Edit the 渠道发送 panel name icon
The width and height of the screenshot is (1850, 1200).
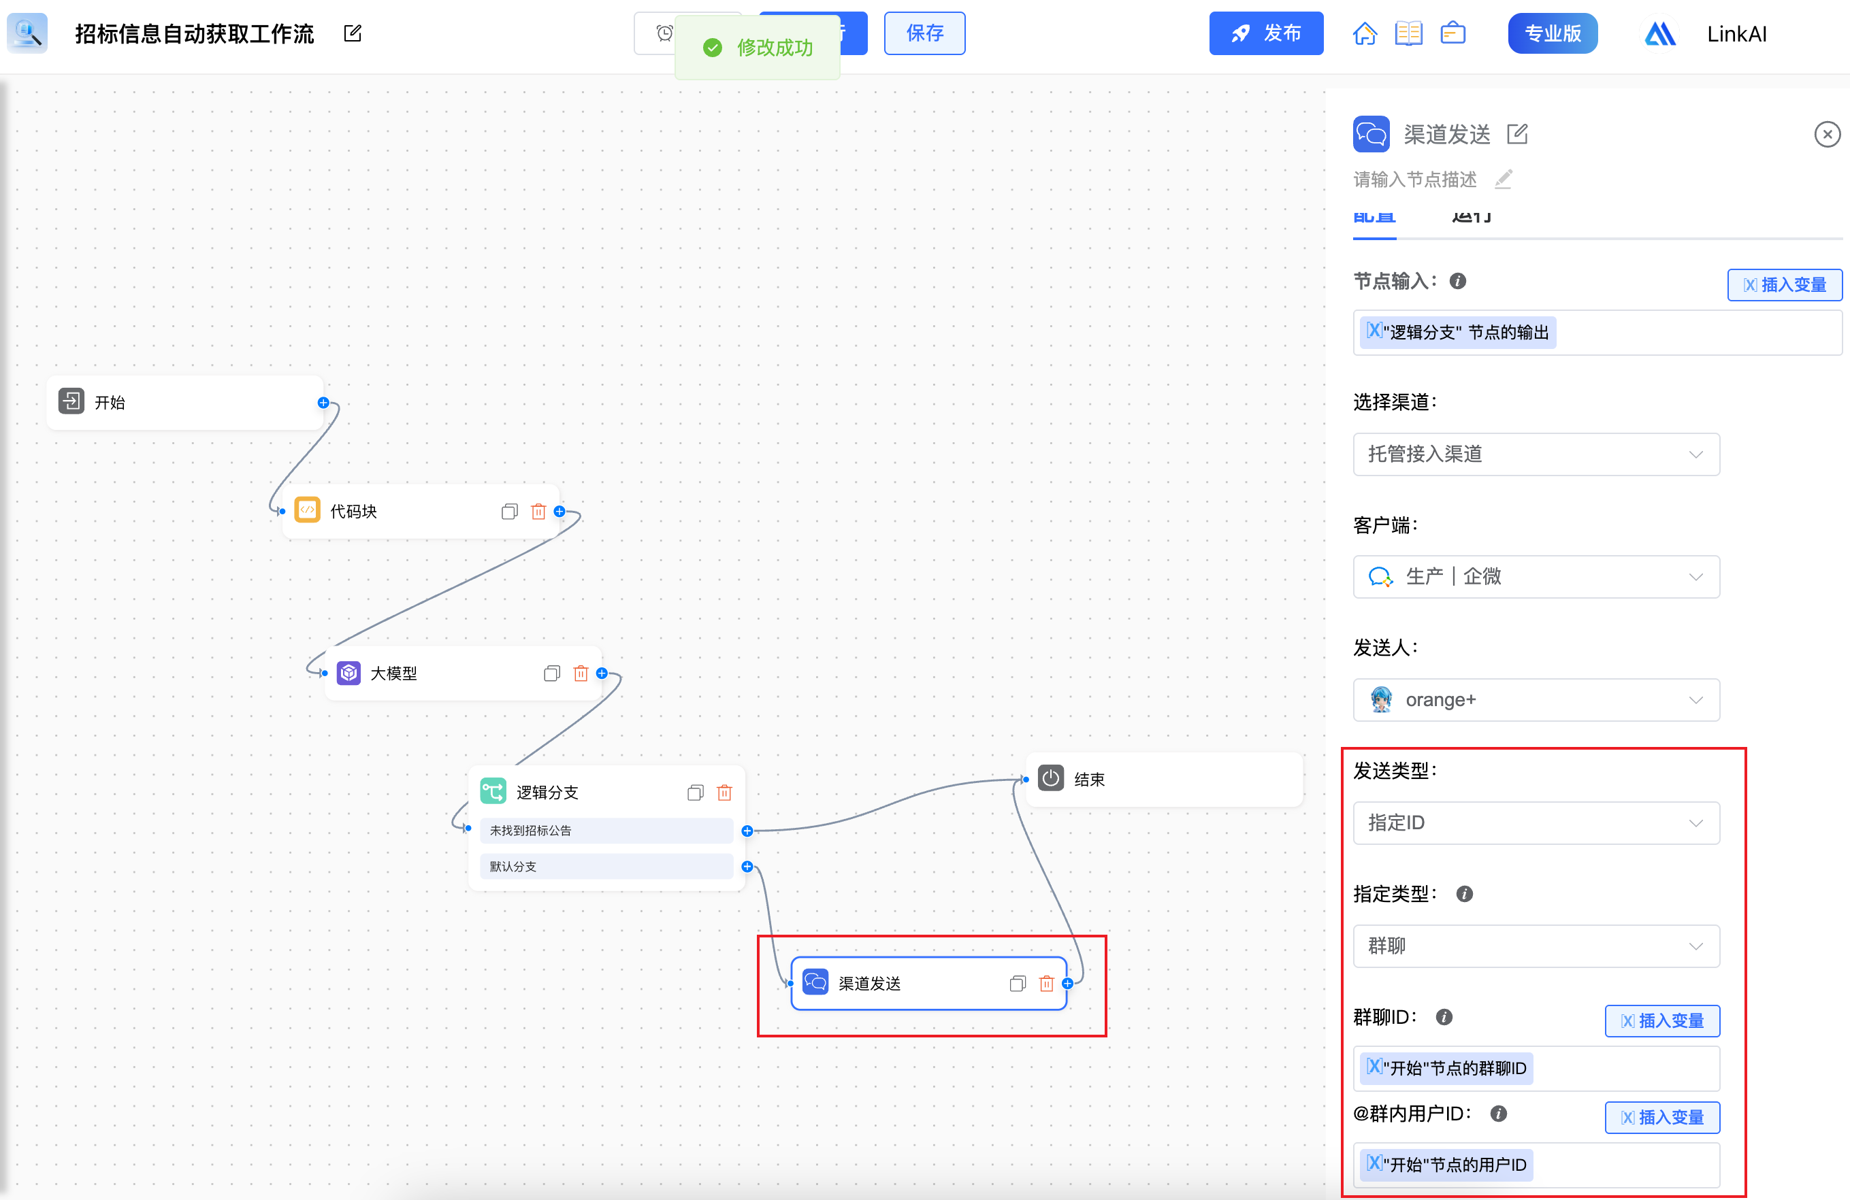coord(1517,135)
